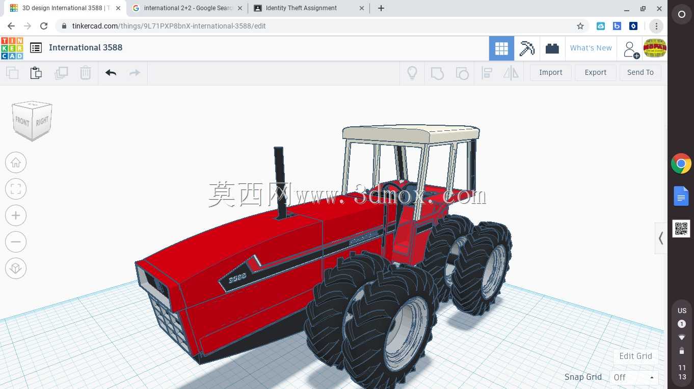The image size is (694, 389).
Task: Click the view cube FRONT face
Action: click(x=22, y=121)
